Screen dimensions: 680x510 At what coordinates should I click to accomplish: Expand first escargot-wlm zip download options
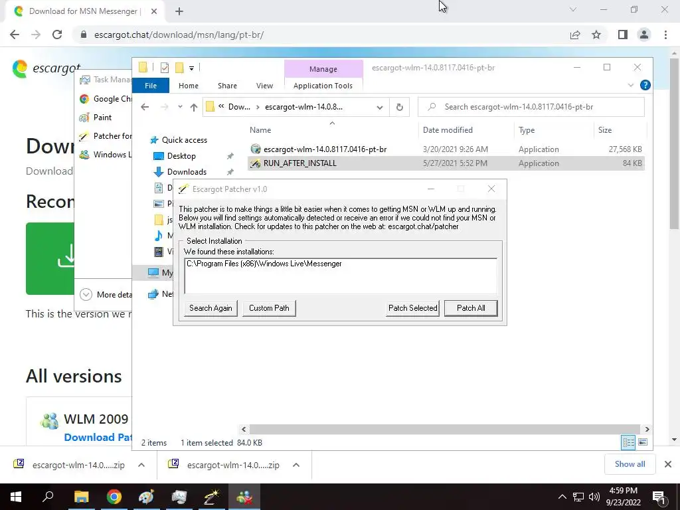(141, 465)
